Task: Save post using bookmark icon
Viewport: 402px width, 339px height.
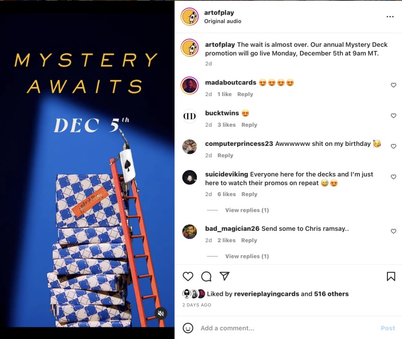Action: point(391,277)
